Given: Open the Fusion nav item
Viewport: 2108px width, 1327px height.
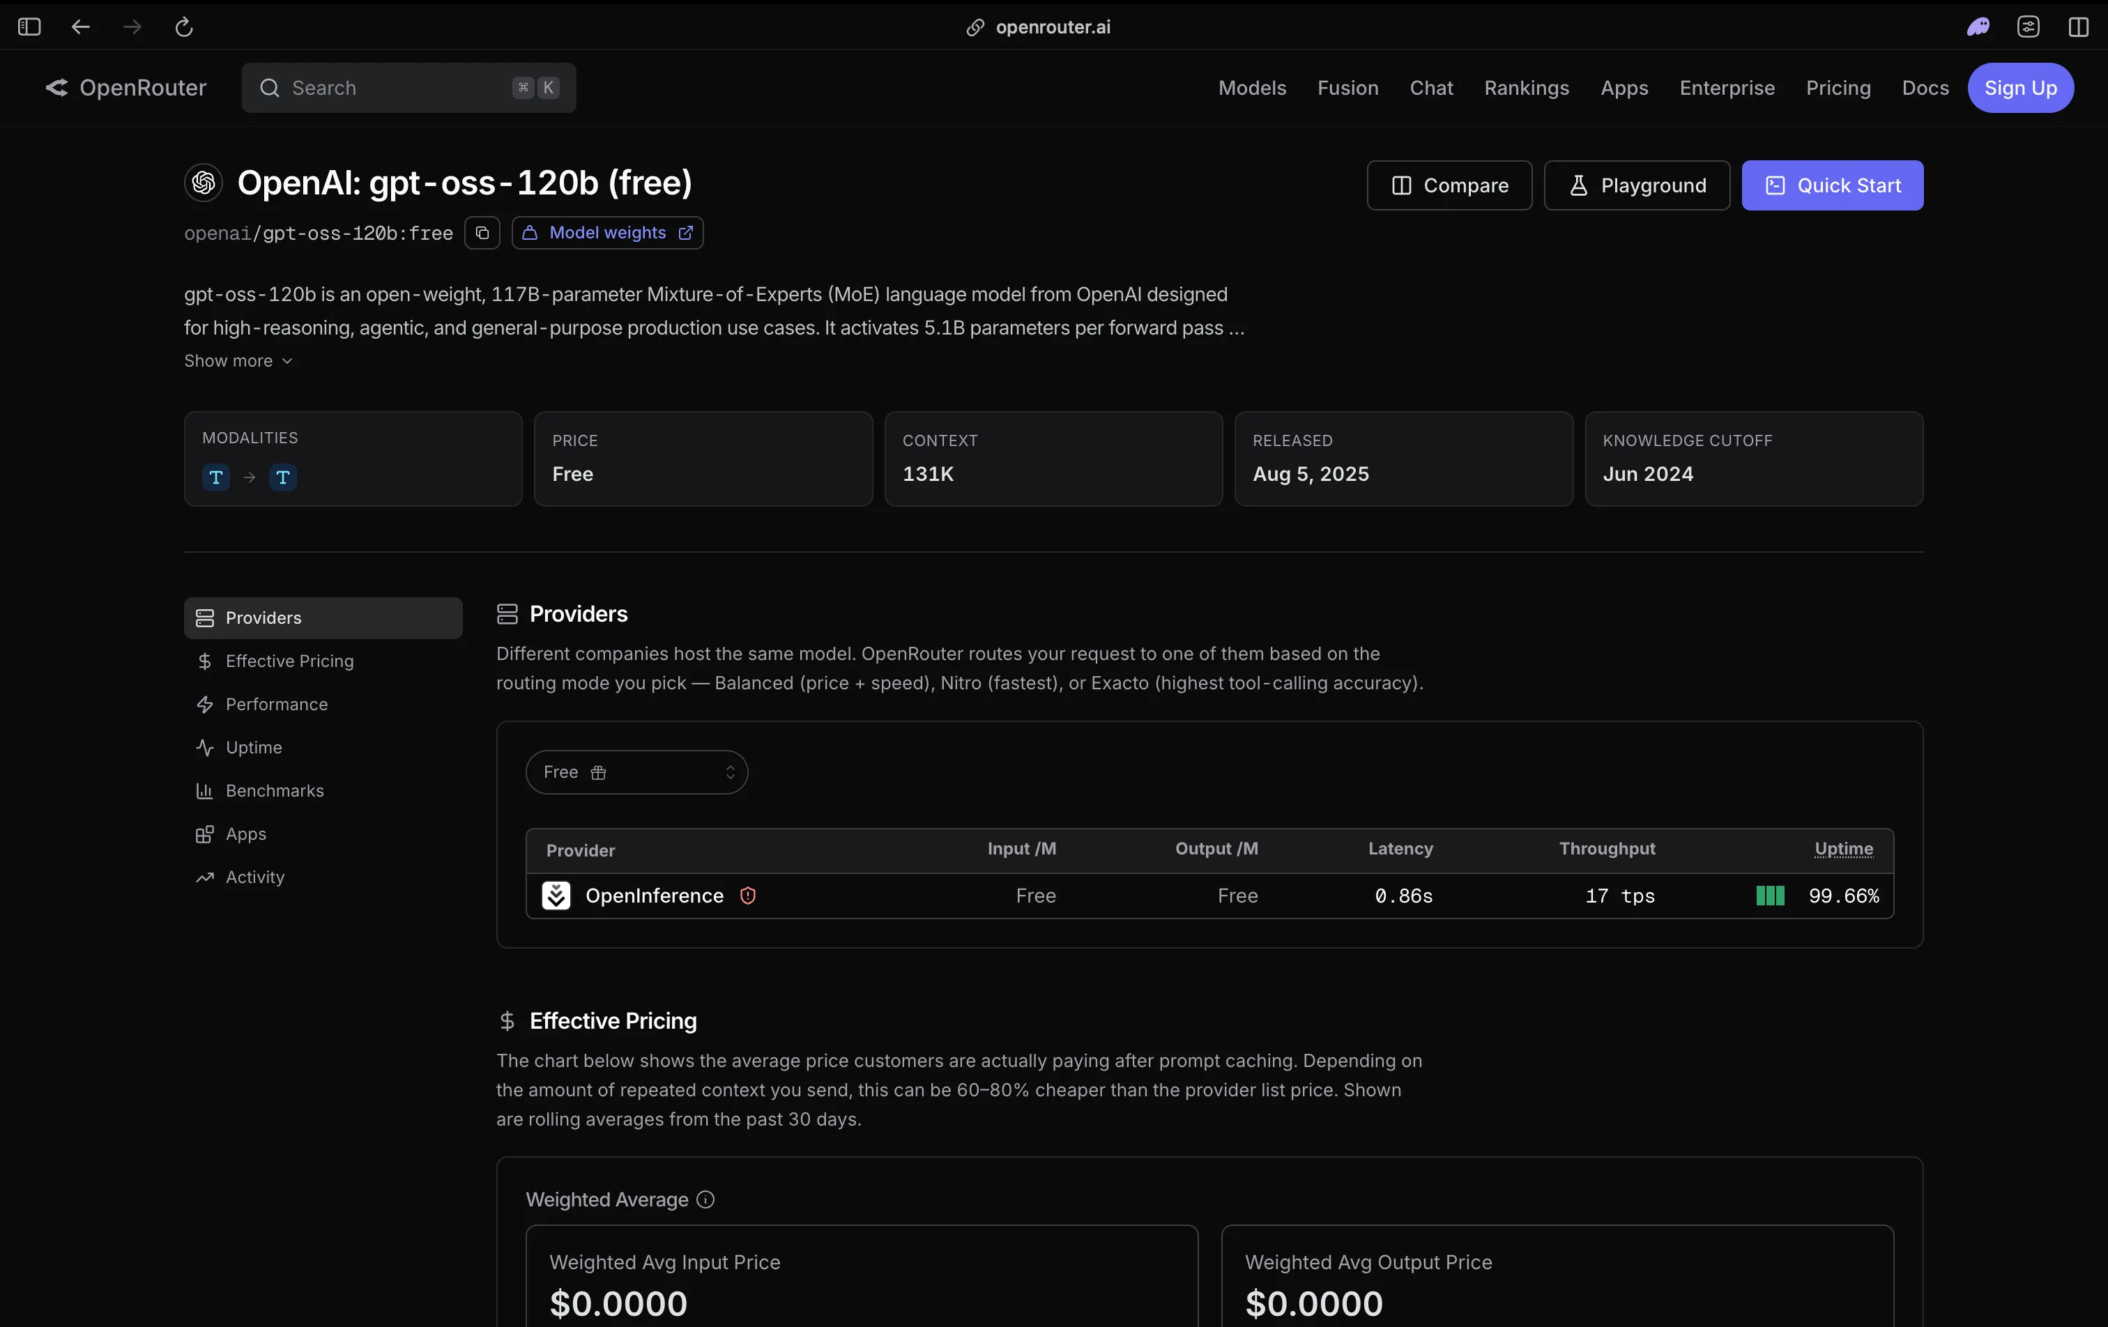Looking at the screenshot, I should click(1347, 88).
